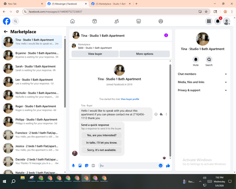Screen dimensions: 236x189
Task: Open Sarah - Studio 1 Bath conversation
Action: 32,69
